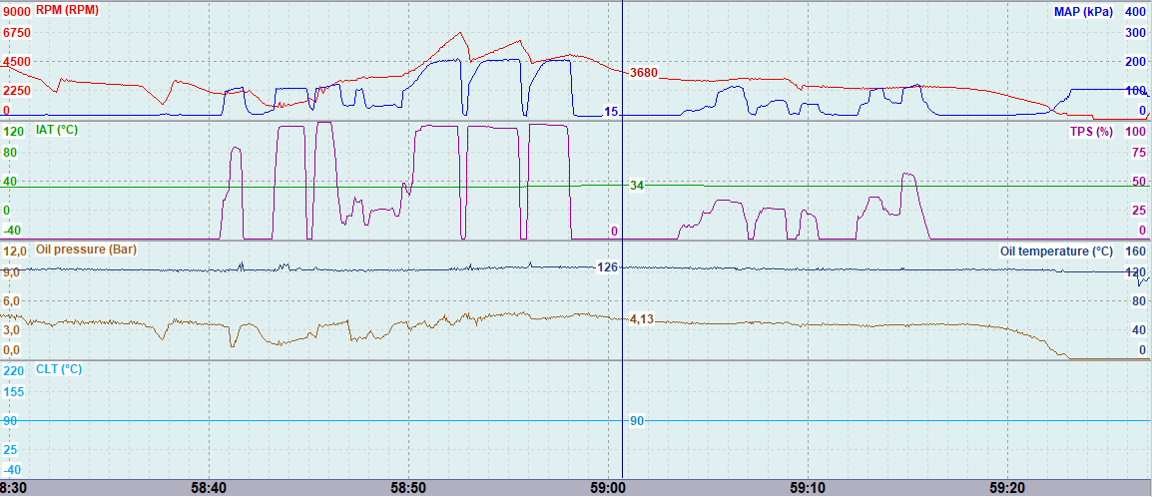The width and height of the screenshot is (1152, 497).
Task: Click the Oil pressure (Bar) label
Action: pos(85,249)
